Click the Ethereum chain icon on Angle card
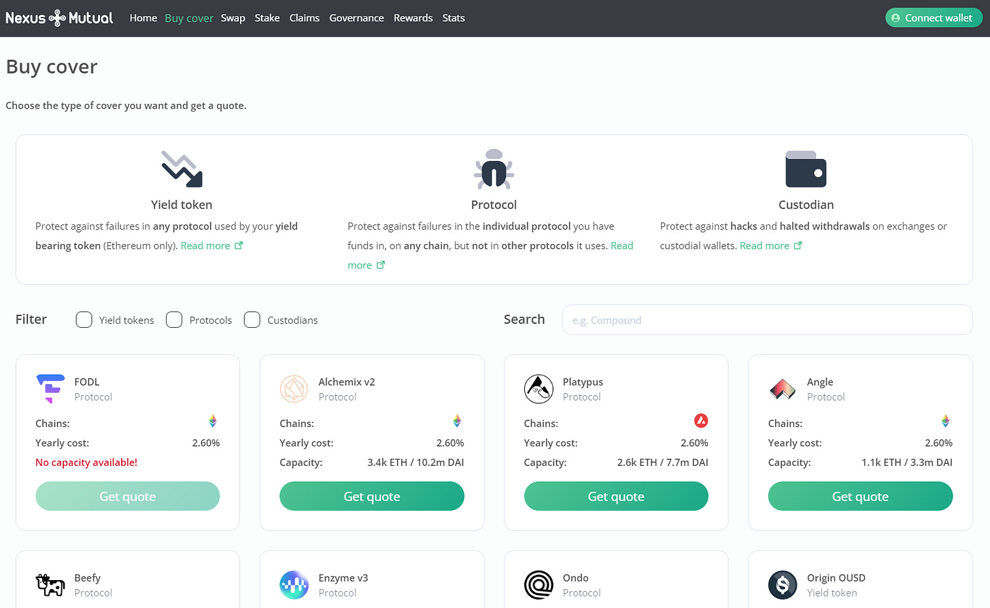 click(x=945, y=422)
